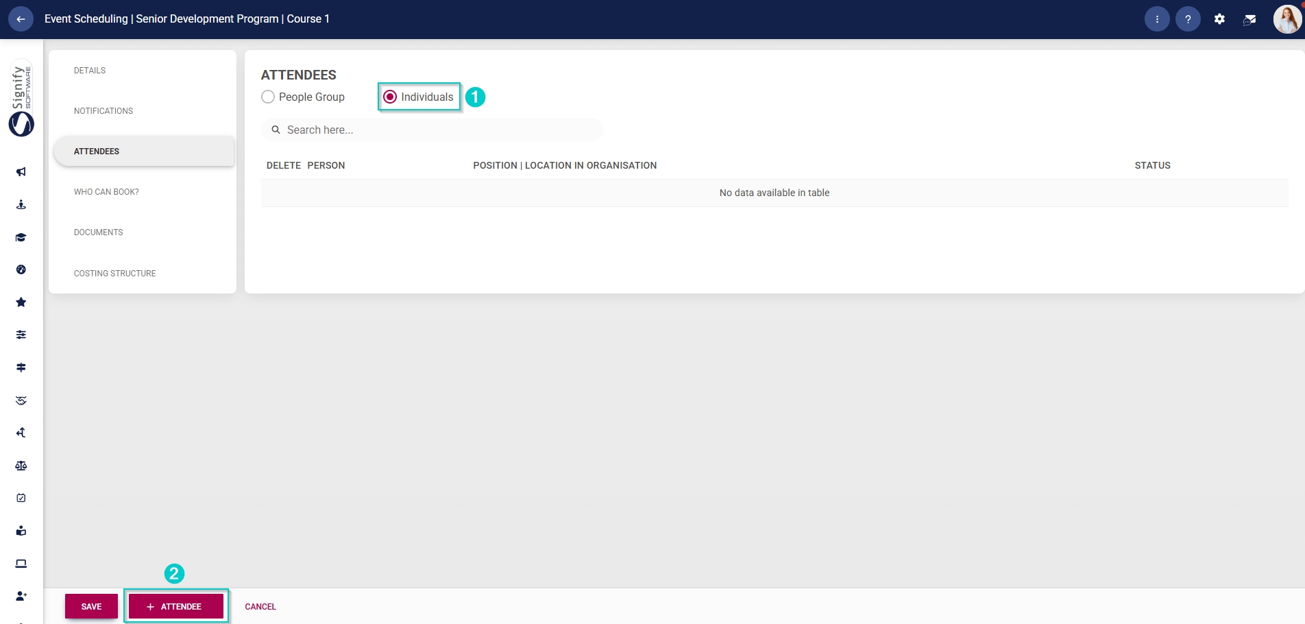
Task: Open the messages envelope icon
Action: 1249,19
